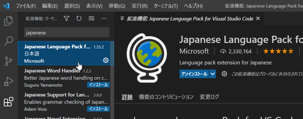
Task: Click the star rating of the extension
Action: pyautogui.click(x=278, y=51)
